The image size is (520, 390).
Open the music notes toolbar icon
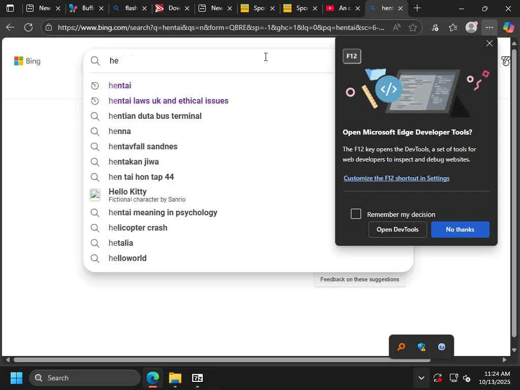(x=435, y=27)
